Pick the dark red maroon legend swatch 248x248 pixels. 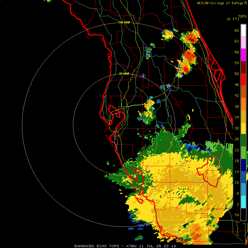coord(243,67)
